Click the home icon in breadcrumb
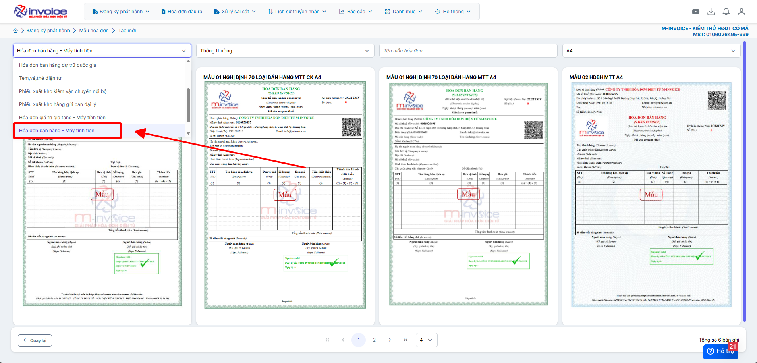The image size is (757, 363). coord(15,31)
